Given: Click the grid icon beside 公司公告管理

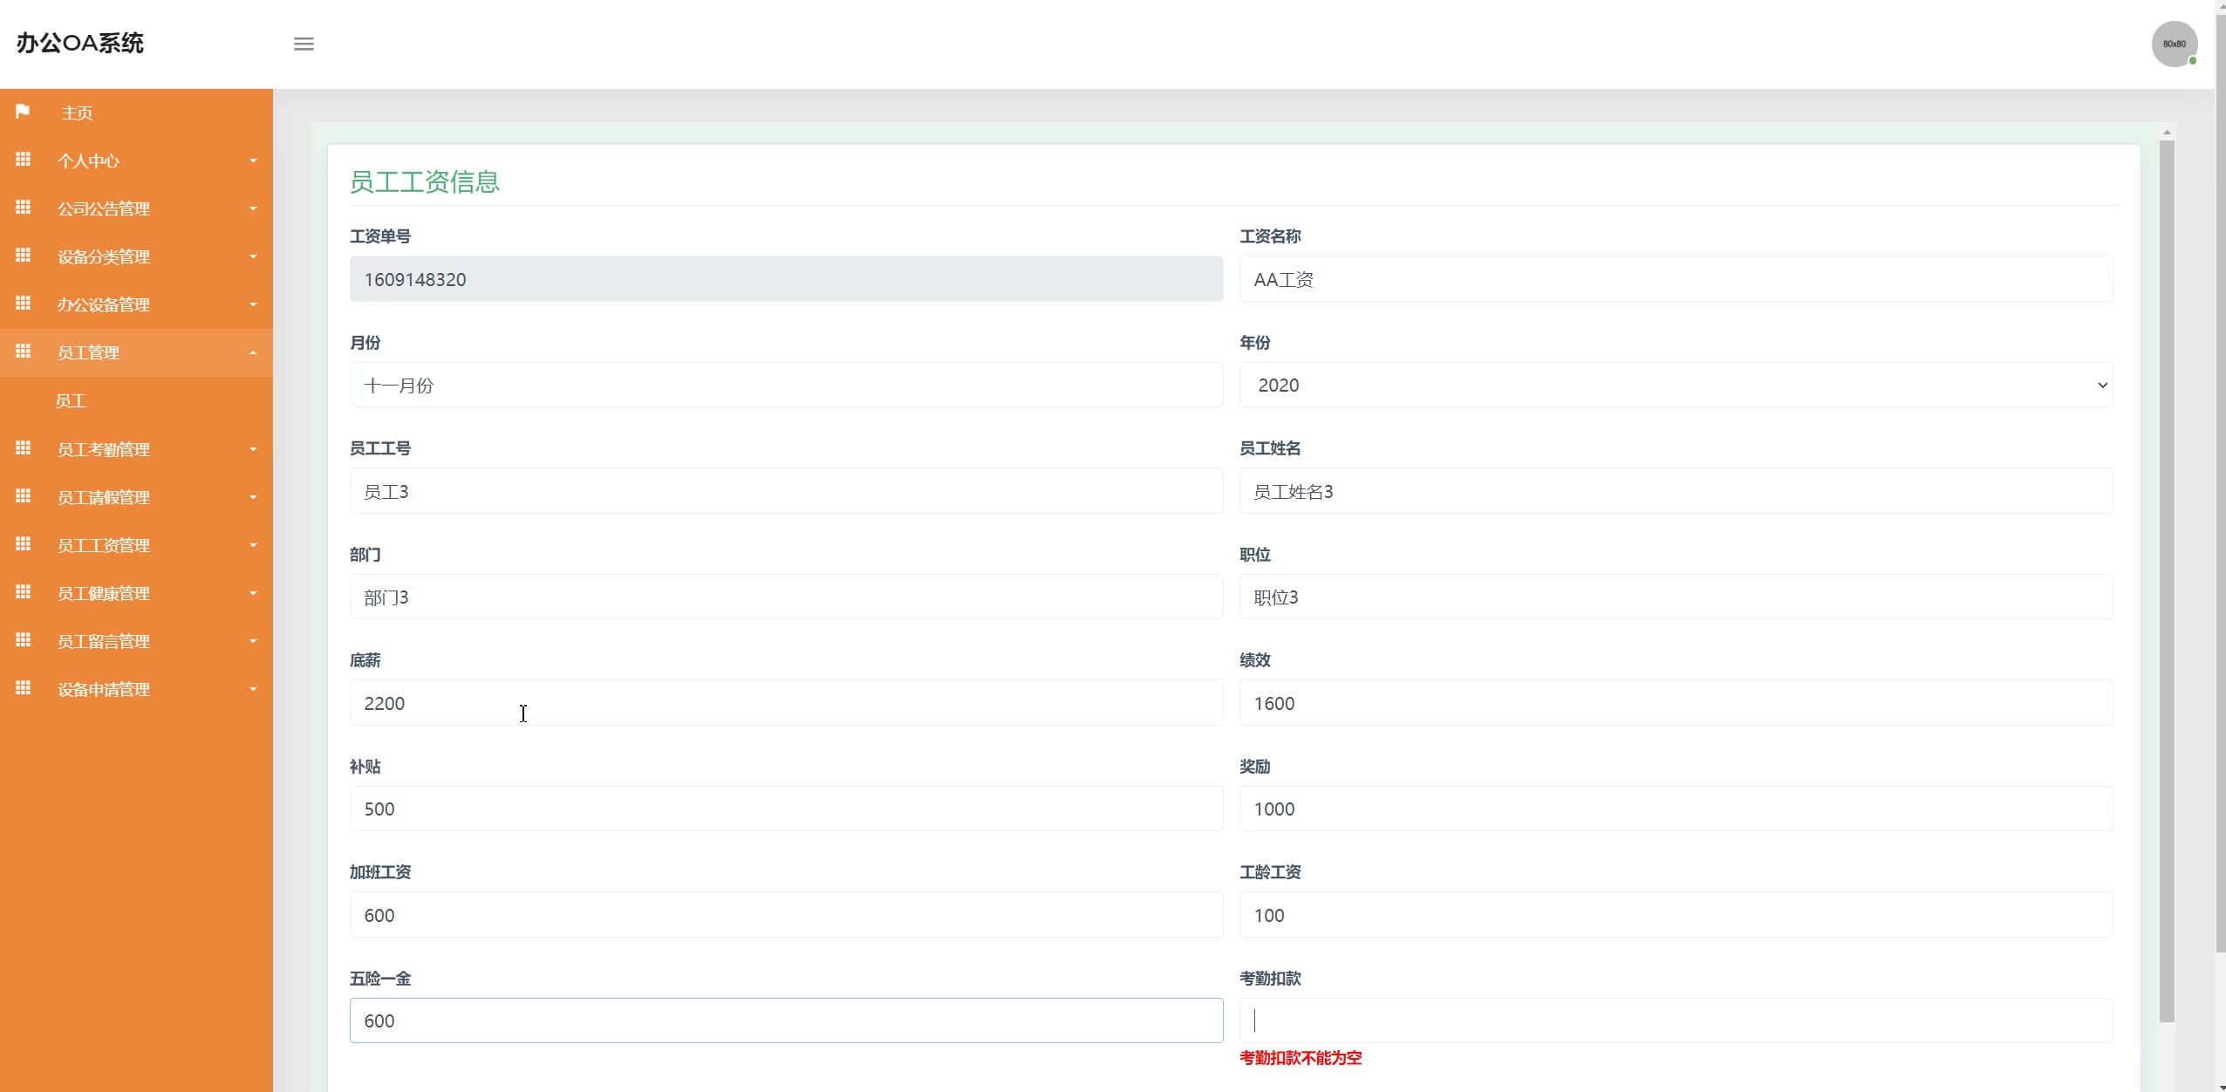Looking at the screenshot, I should tap(24, 208).
